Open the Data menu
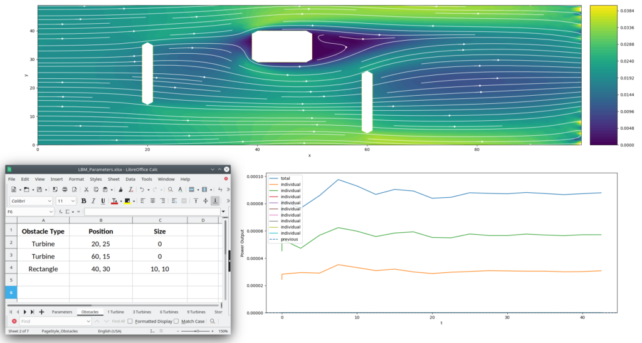The image size is (642, 343). [131, 179]
